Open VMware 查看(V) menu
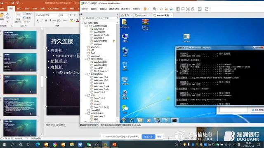The image size is (264, 148). click(103, 9)
